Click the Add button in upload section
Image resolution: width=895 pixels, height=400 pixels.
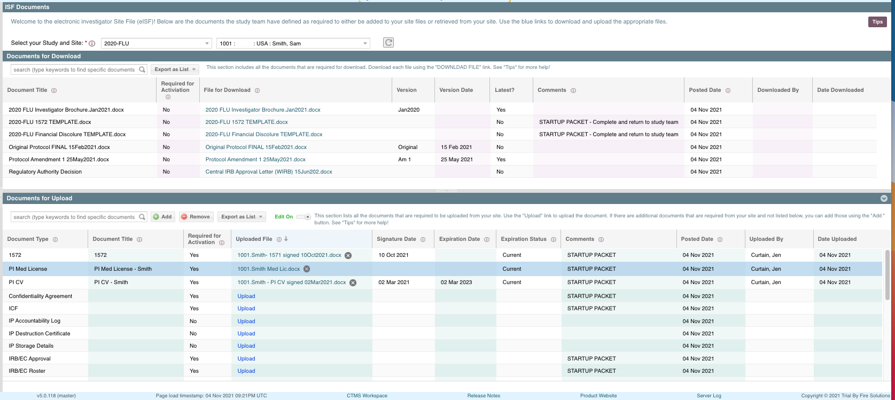(162, 217)
